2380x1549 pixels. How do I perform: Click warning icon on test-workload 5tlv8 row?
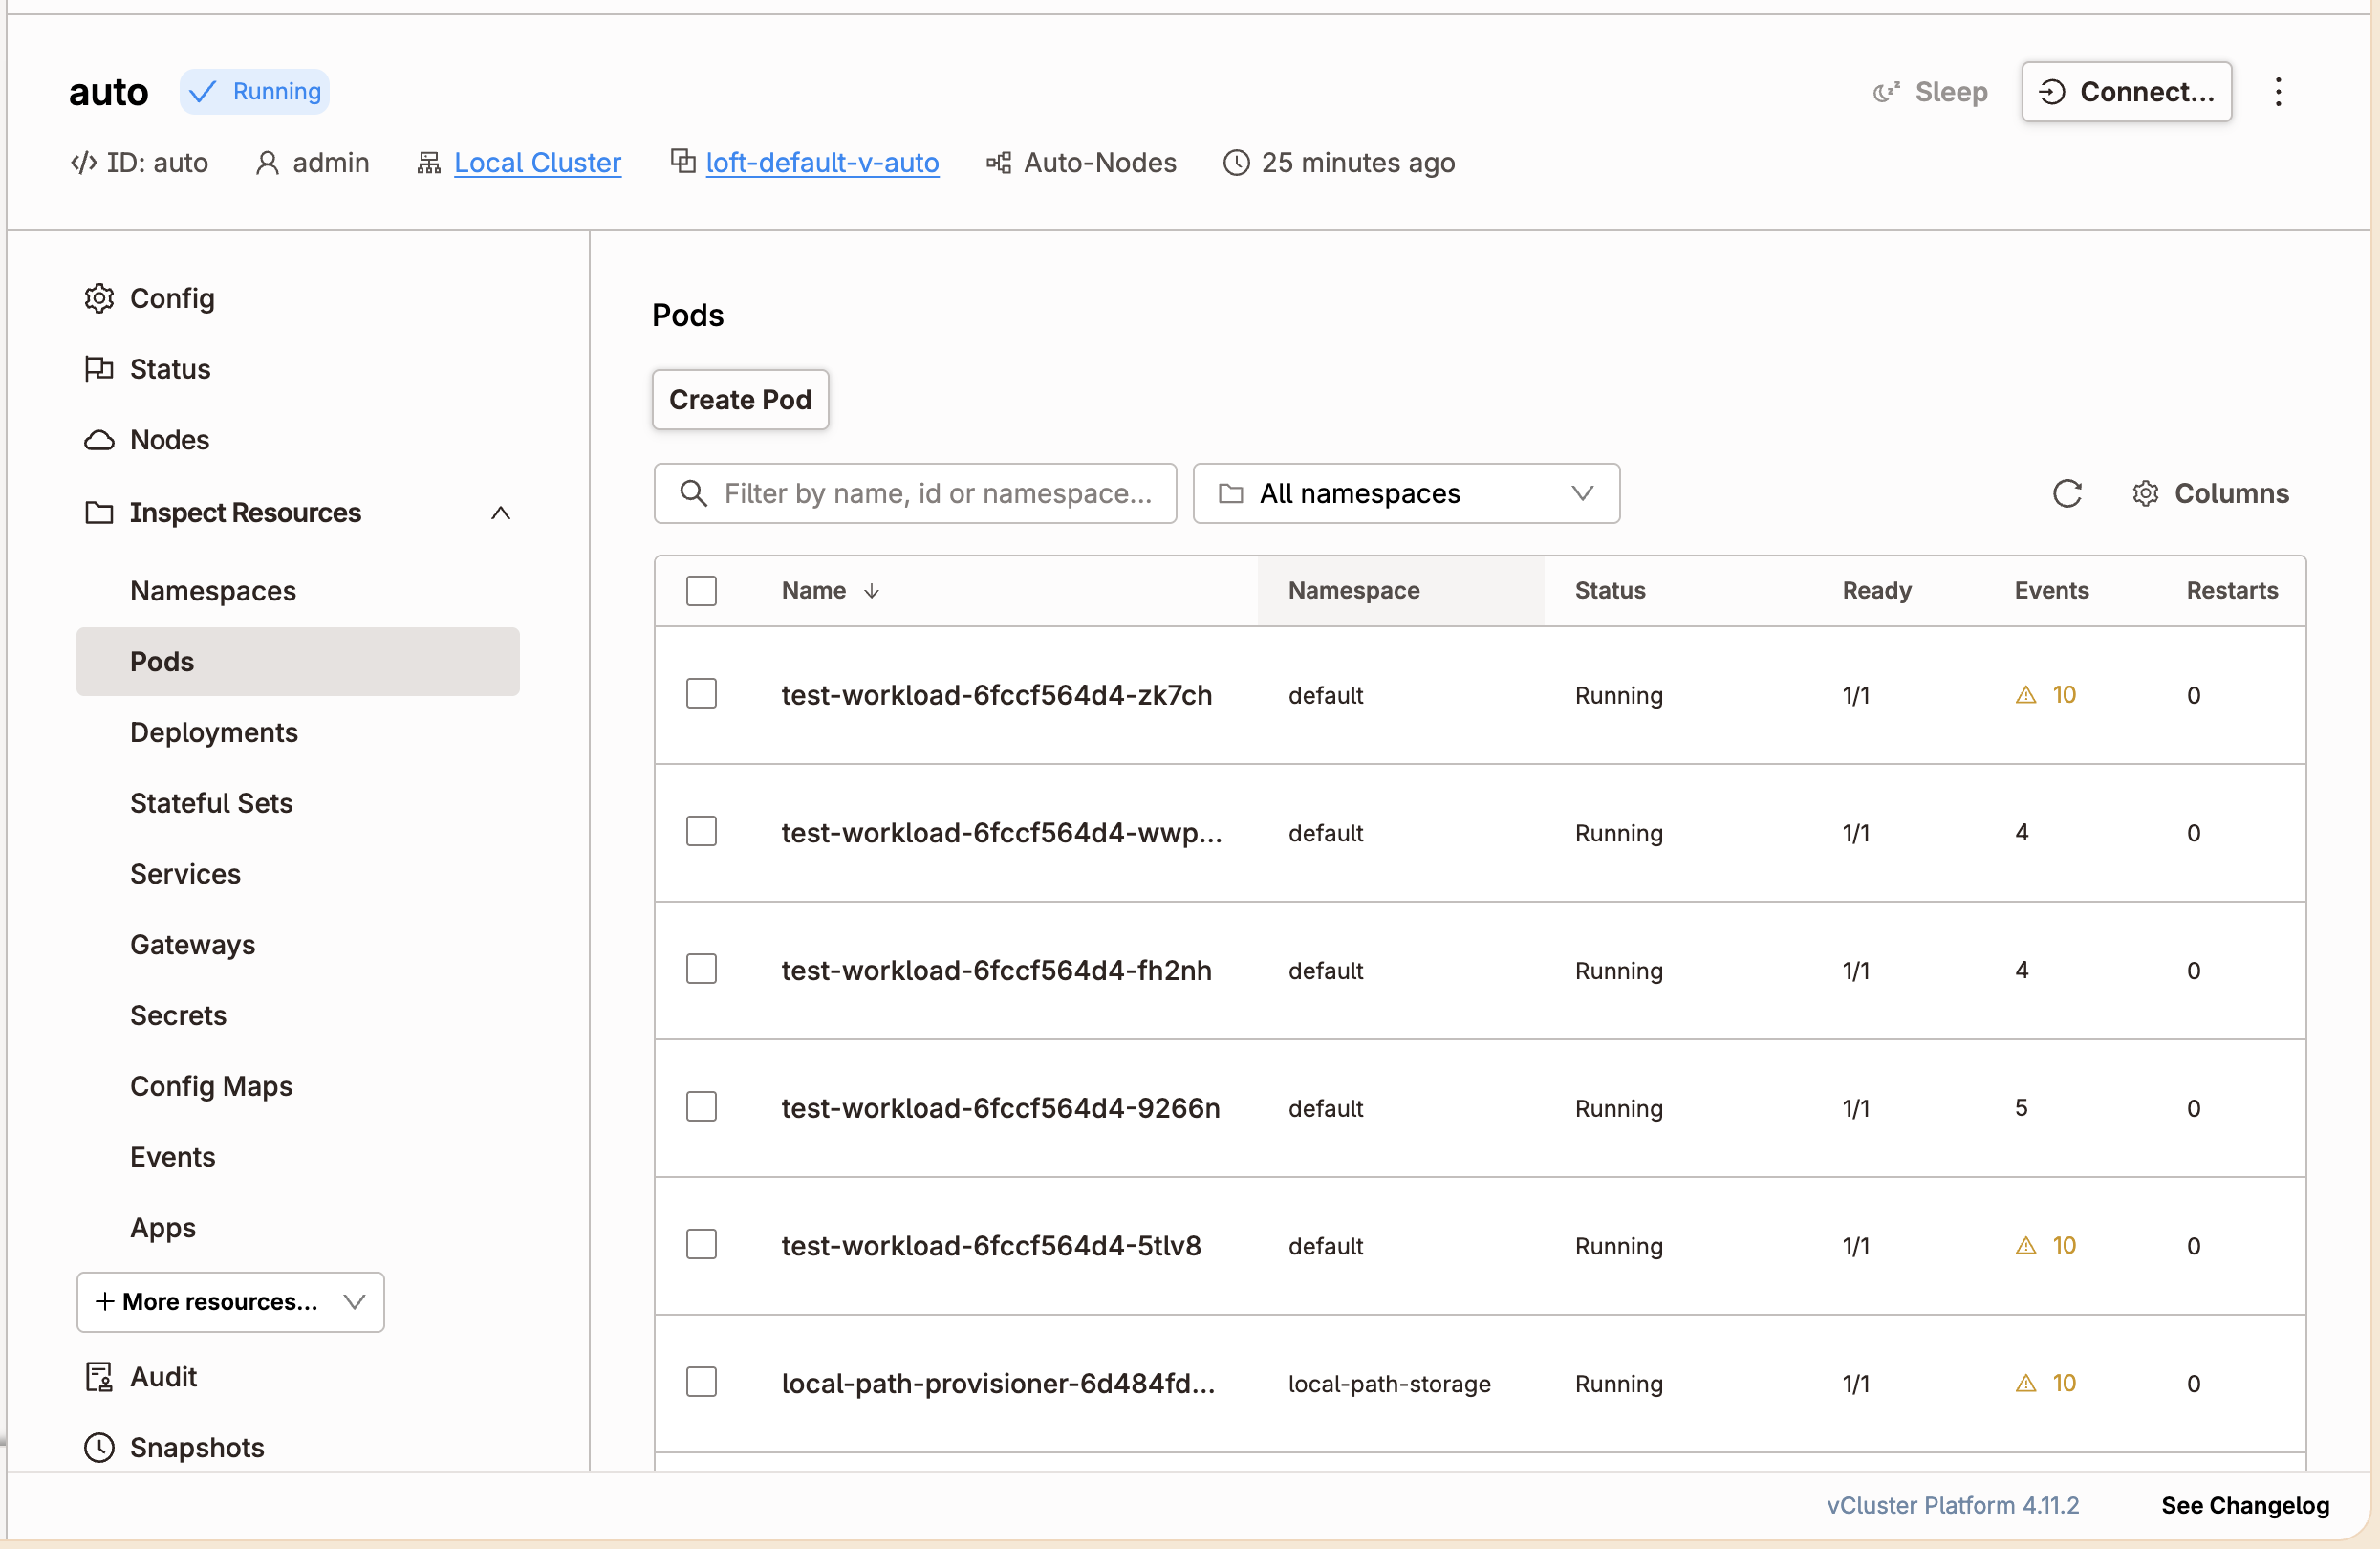pos(2025,1246)
